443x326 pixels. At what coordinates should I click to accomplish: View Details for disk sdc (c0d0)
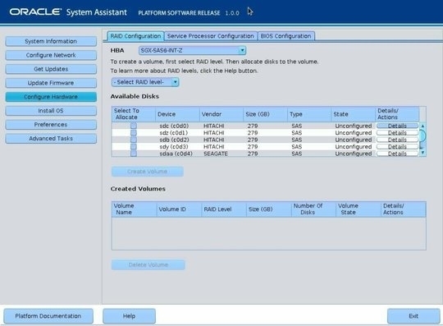coord(397,126)
